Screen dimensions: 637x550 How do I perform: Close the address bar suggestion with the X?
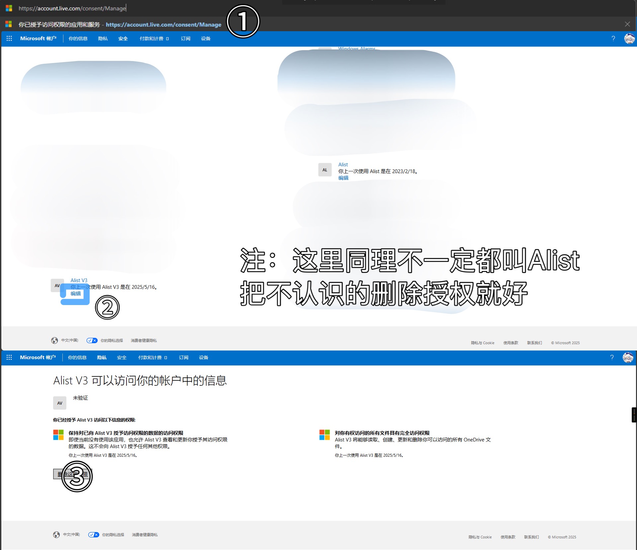coord(627,24)
